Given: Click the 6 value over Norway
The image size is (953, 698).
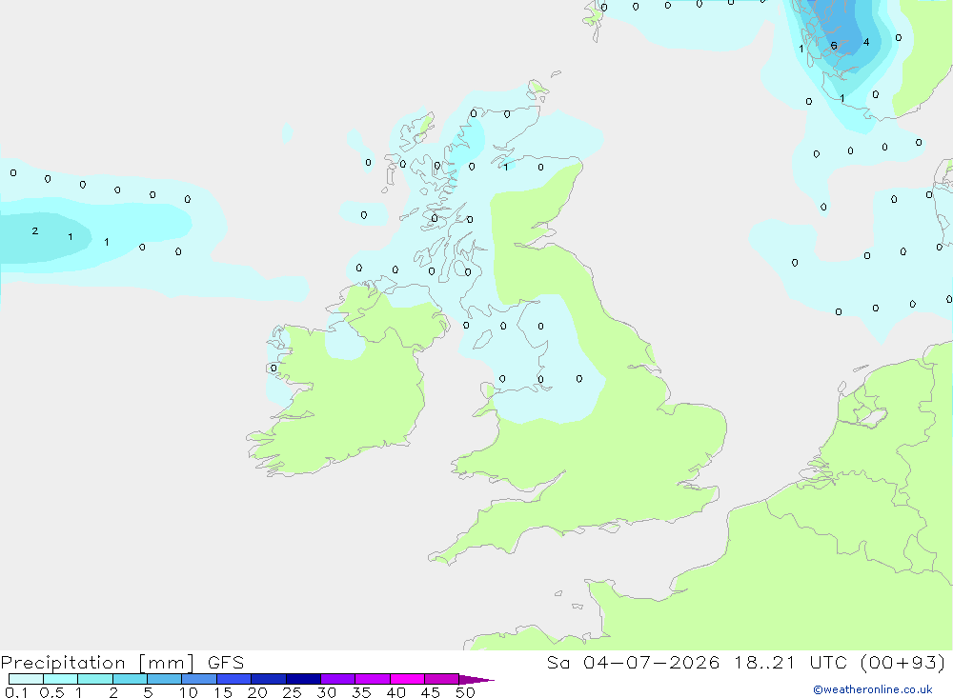Looking at the screenshot, I should click(834, 46).
